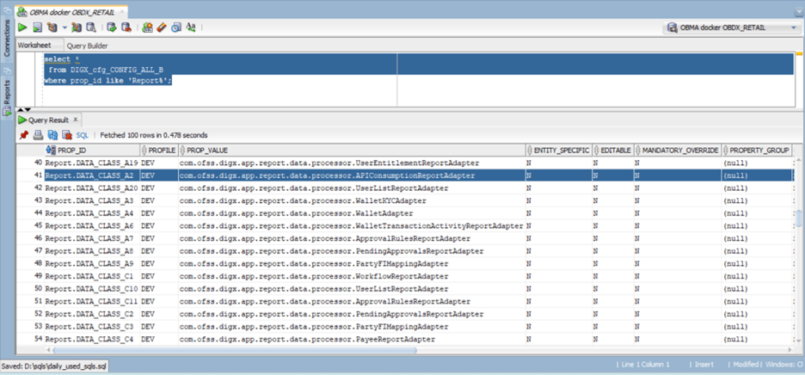
Task: Click the Delete Row icon with red X
Action: click(x=67, y=135)
